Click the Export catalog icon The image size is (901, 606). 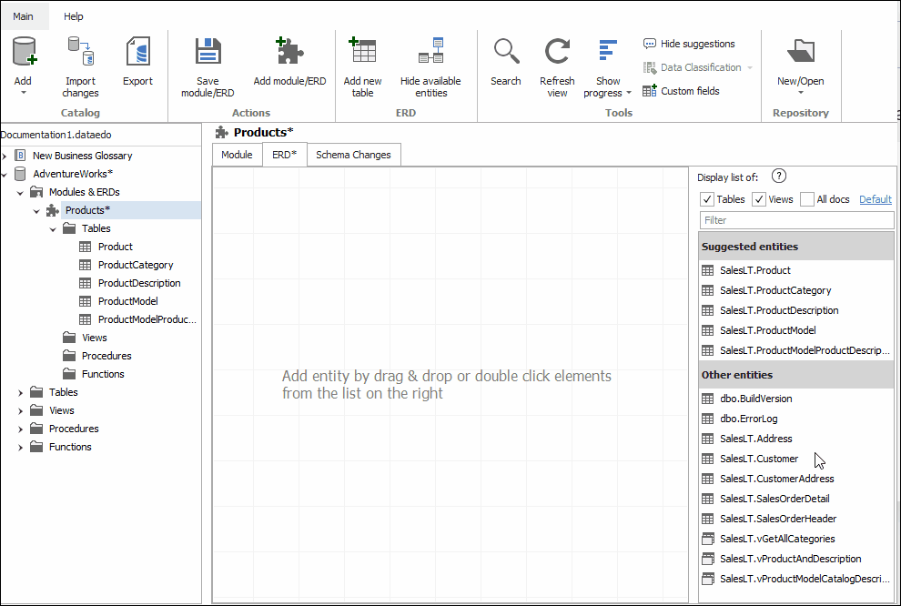[137, 53]
